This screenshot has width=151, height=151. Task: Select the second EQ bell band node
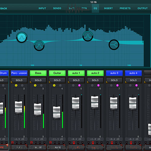39,46
